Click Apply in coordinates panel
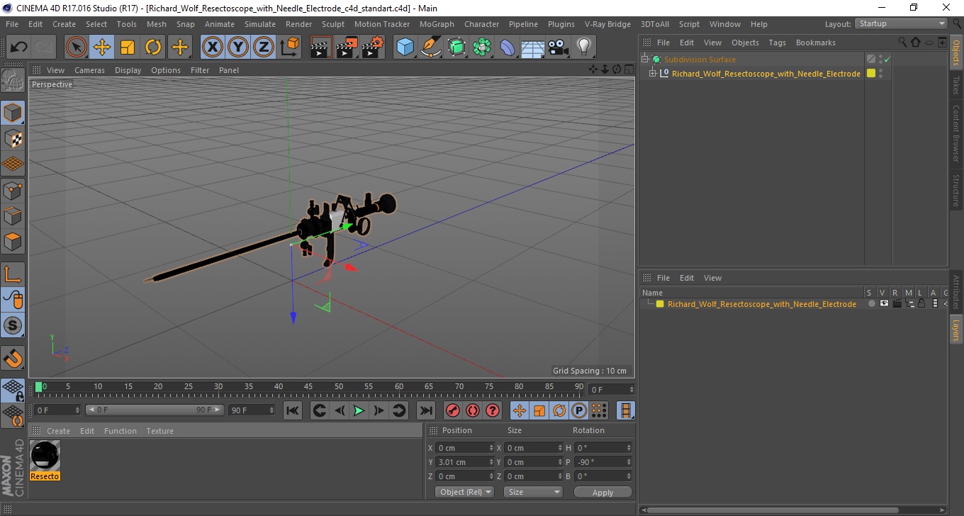Screen dimensions: 964x516 [602, 493]
